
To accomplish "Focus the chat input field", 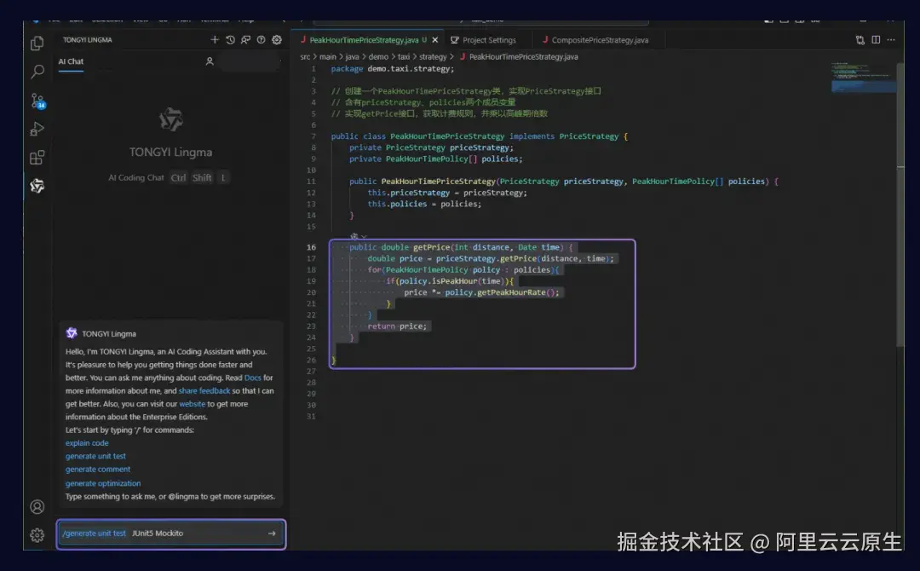I will (x=171, y=534).
